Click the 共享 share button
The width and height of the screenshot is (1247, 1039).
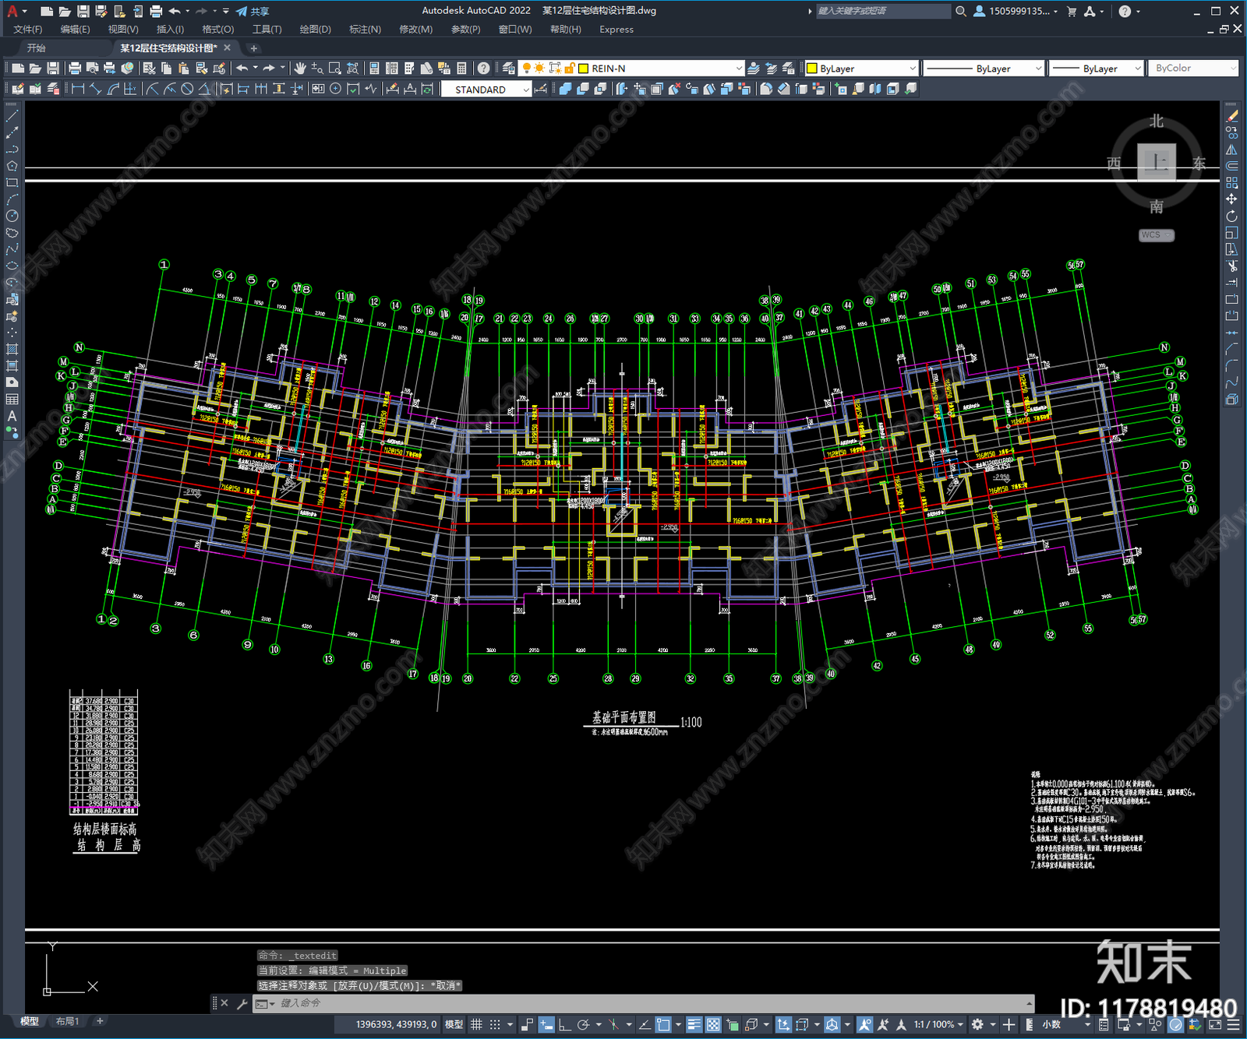click(253, 11)
